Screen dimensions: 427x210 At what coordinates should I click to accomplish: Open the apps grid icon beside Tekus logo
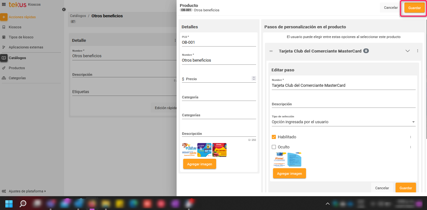4,5
